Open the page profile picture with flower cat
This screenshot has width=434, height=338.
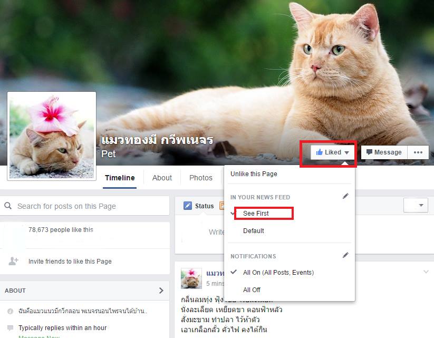tap(51, 136)
